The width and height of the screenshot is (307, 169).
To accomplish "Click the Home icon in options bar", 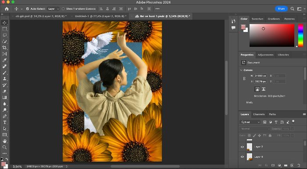I will tap(7, 9).
